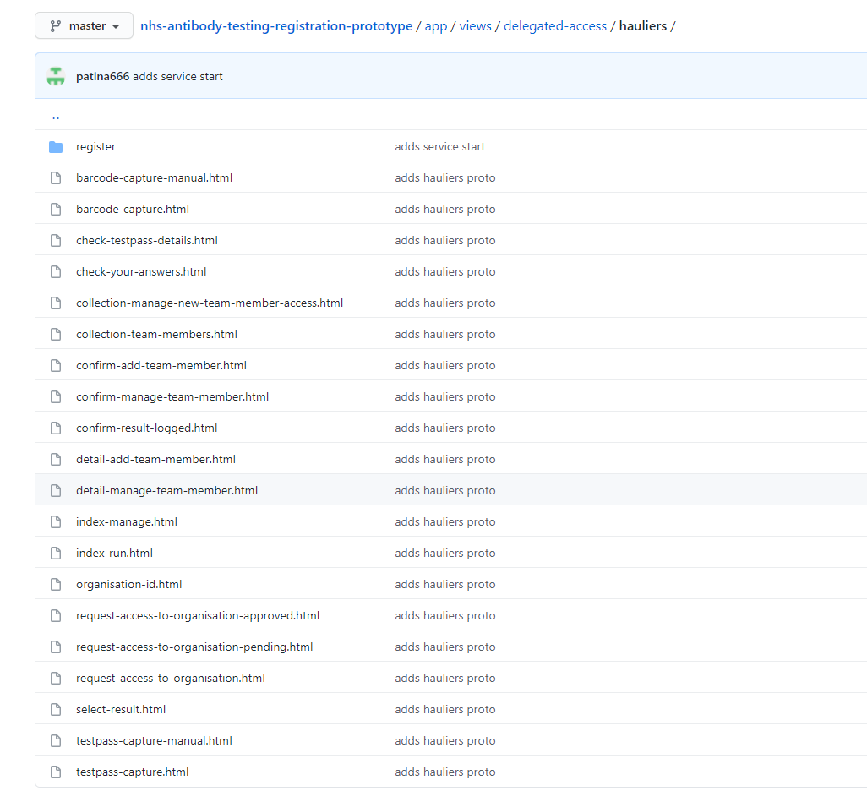Open check-testpass-details.html

click(x=147, y=240)
